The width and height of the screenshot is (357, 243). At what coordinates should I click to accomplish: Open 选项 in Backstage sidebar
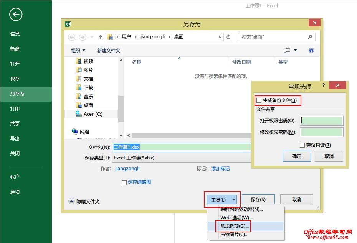click(15, 192)
